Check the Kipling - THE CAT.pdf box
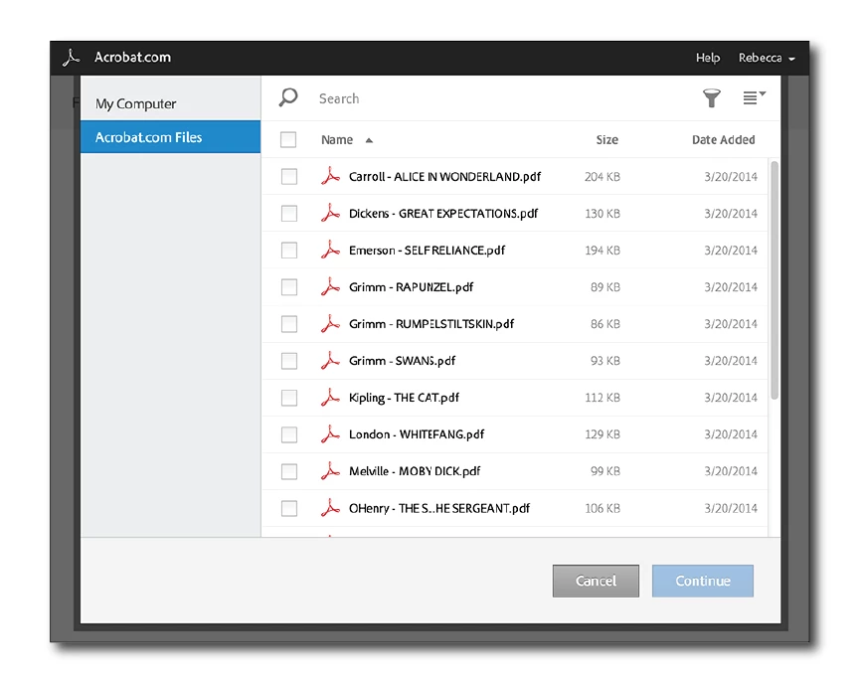The height and width of the screenshot is (684, 859). click(289, 397)
